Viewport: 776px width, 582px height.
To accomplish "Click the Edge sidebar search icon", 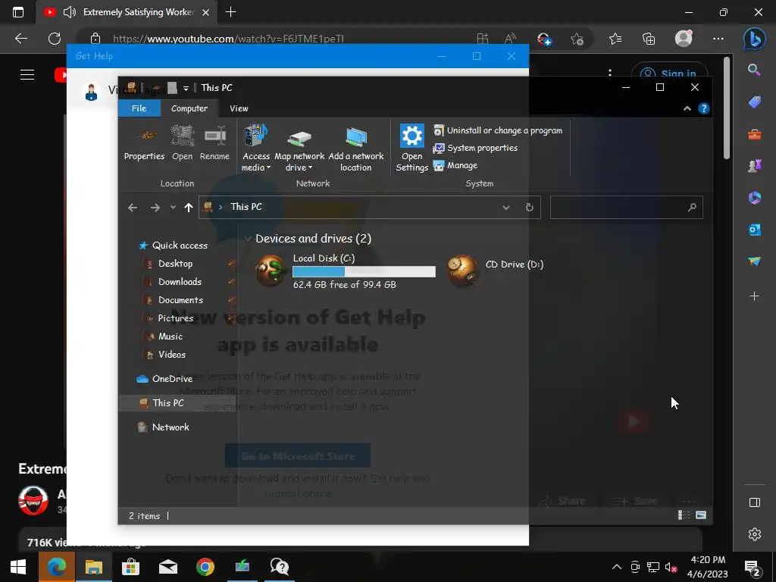I will click(x=754, y=70).
